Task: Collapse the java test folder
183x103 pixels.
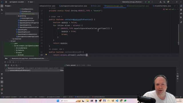Action: click(11, 43)
